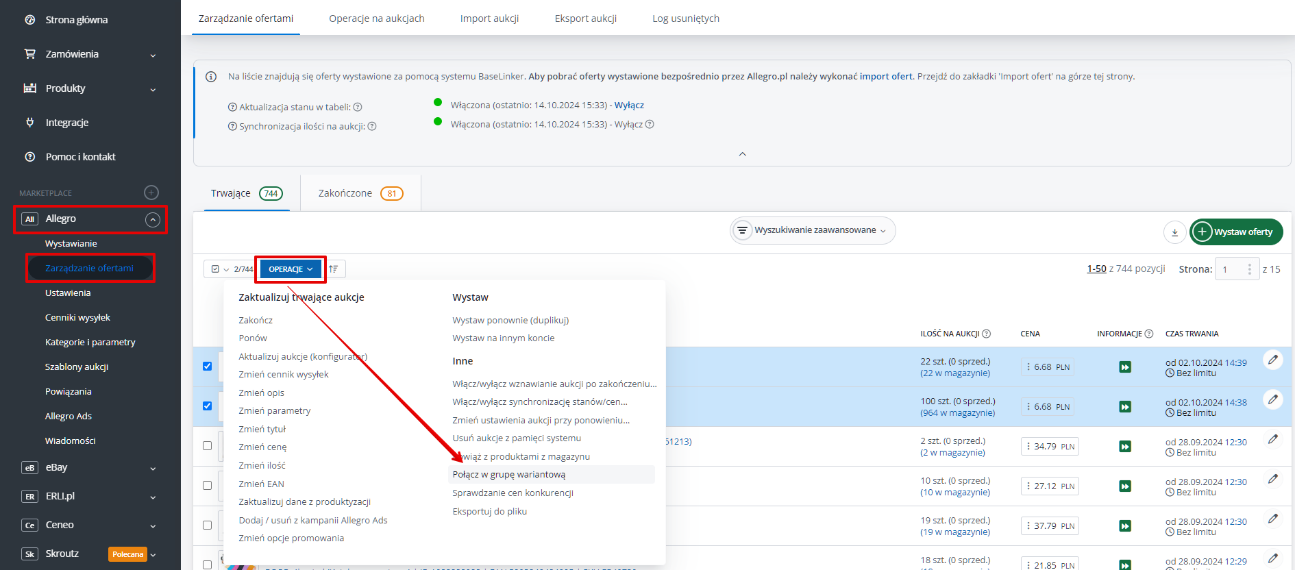
Task: Open the Import aukcji tab
Action: tap(489, 18)
